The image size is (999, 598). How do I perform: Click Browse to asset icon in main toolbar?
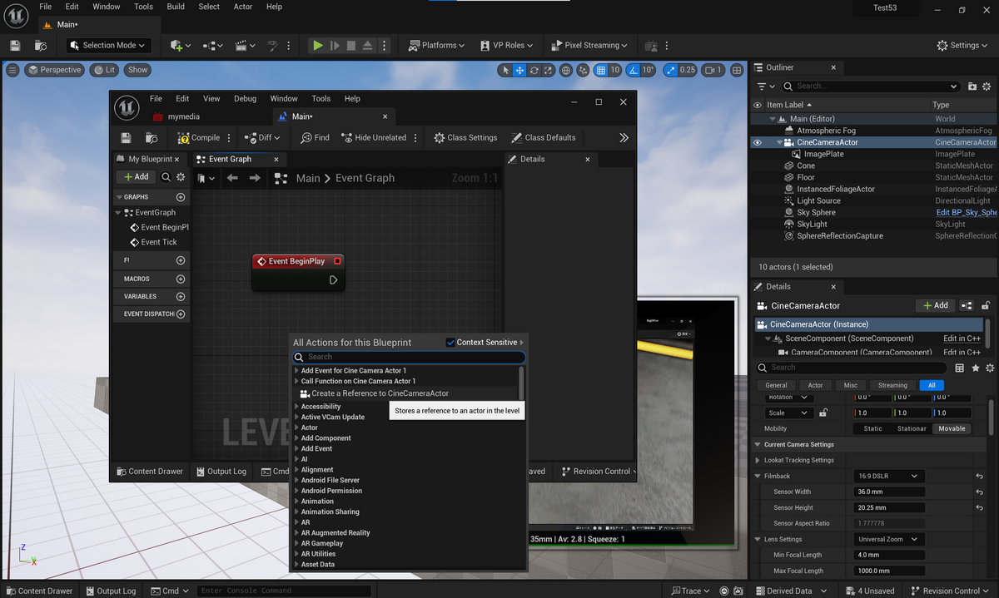[x=41, y=46]
